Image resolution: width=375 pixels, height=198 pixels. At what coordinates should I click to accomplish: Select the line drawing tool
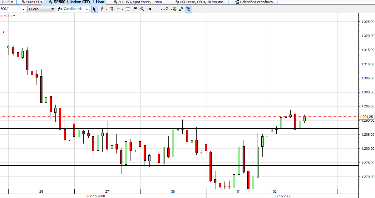[x=156, y=9]
